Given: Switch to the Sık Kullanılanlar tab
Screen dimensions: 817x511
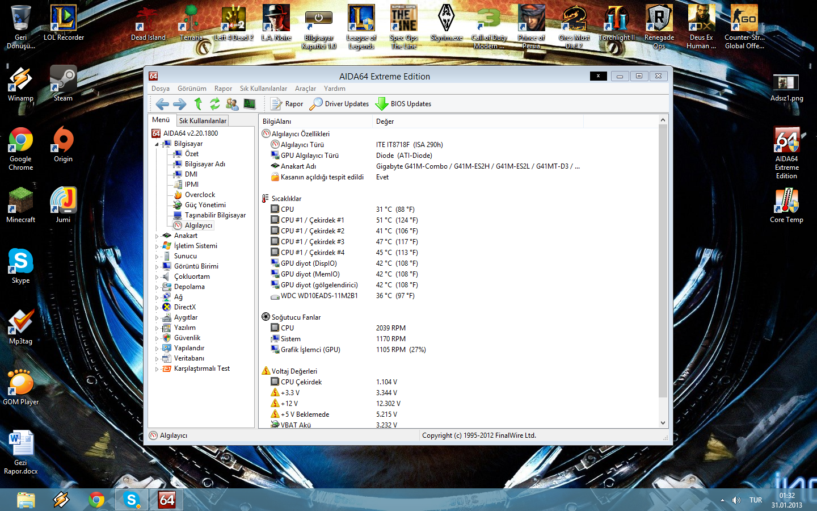Looking at the screenshot, I should [203, 120].
